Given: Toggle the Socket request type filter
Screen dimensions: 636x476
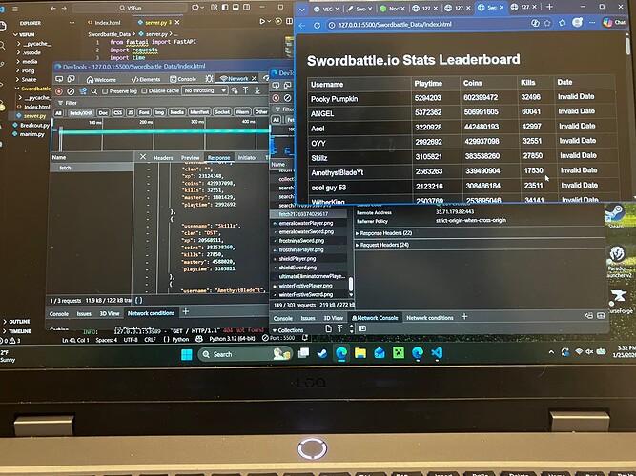Looking at the screenshot, I should (222, 111).
